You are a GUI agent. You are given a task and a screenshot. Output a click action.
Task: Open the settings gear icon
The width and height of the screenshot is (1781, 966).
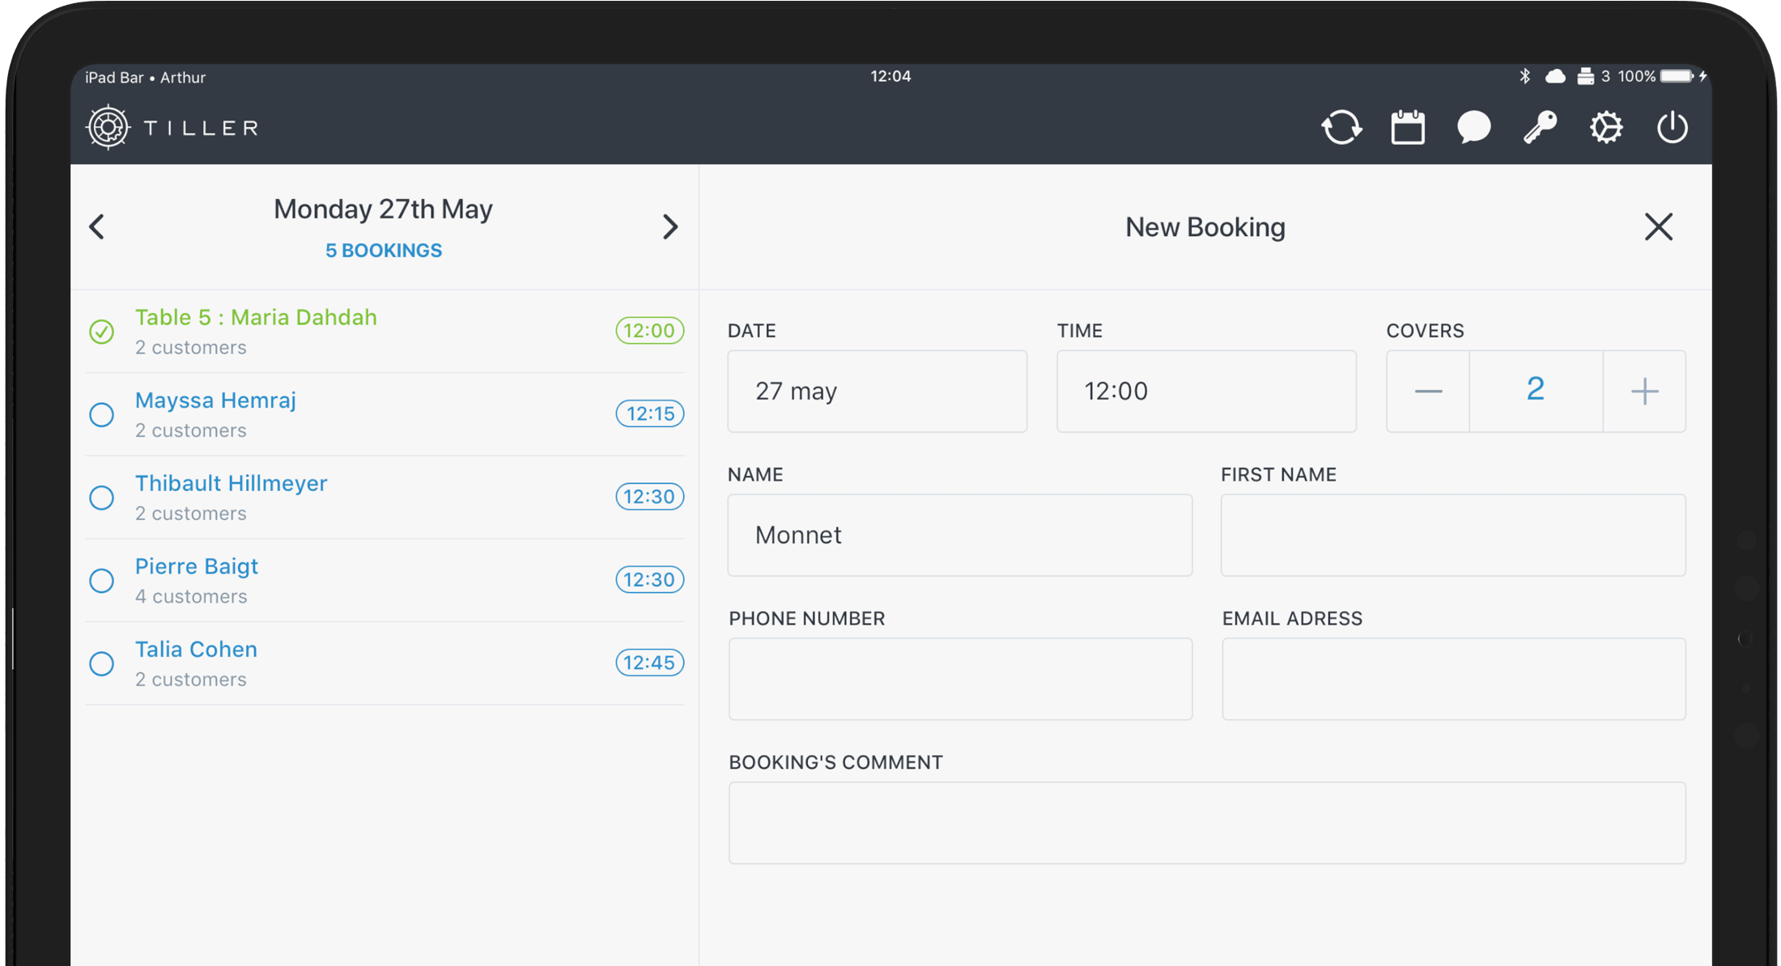(1606, 128)
